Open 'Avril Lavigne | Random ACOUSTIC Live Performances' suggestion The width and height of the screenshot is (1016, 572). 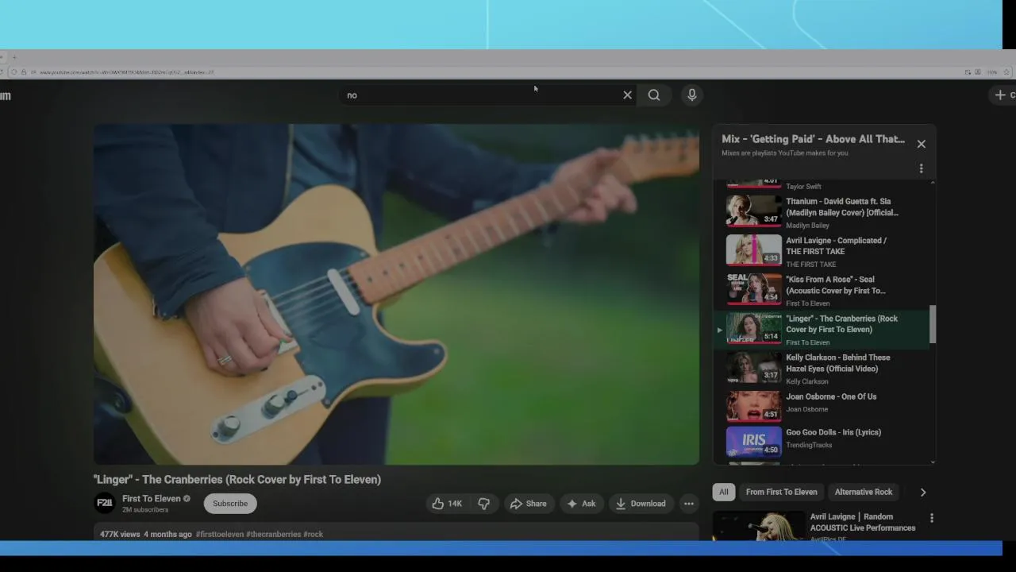(863, 522)
